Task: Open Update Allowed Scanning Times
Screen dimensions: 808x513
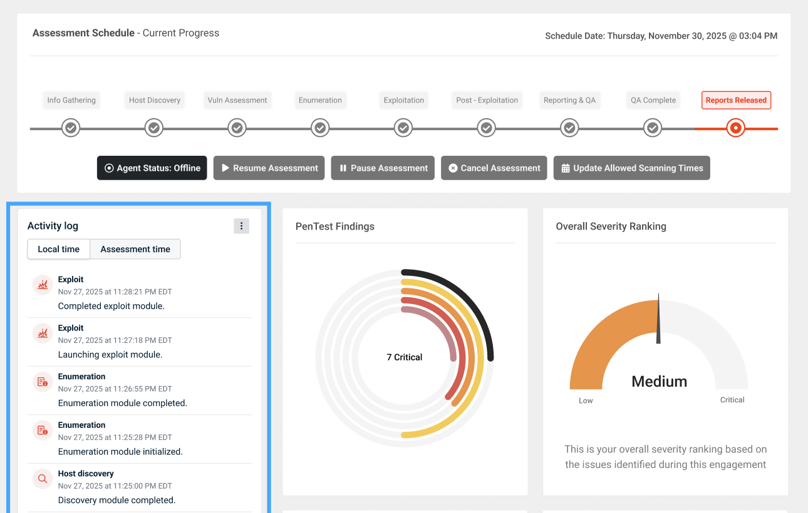Action: pyautogui.click(x=631, y=168)
